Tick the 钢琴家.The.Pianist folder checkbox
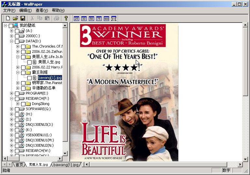250x175 pixels. (23, 83)
